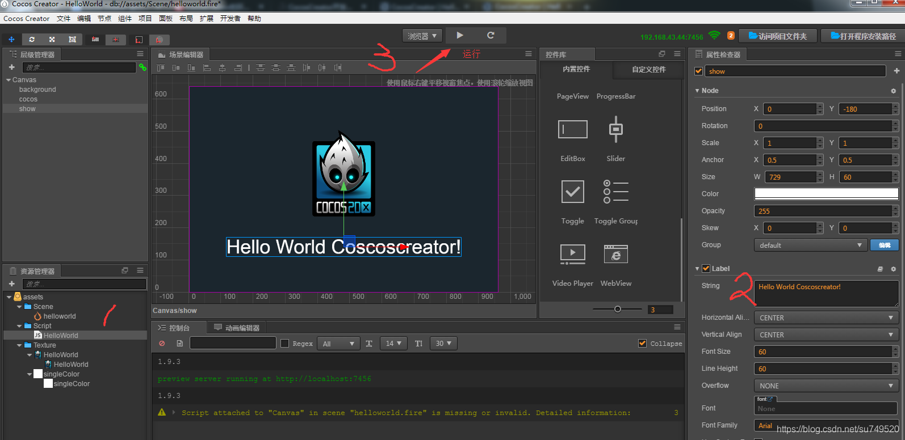Select the scale transform tool
The image size is (905, 440).
52,39
